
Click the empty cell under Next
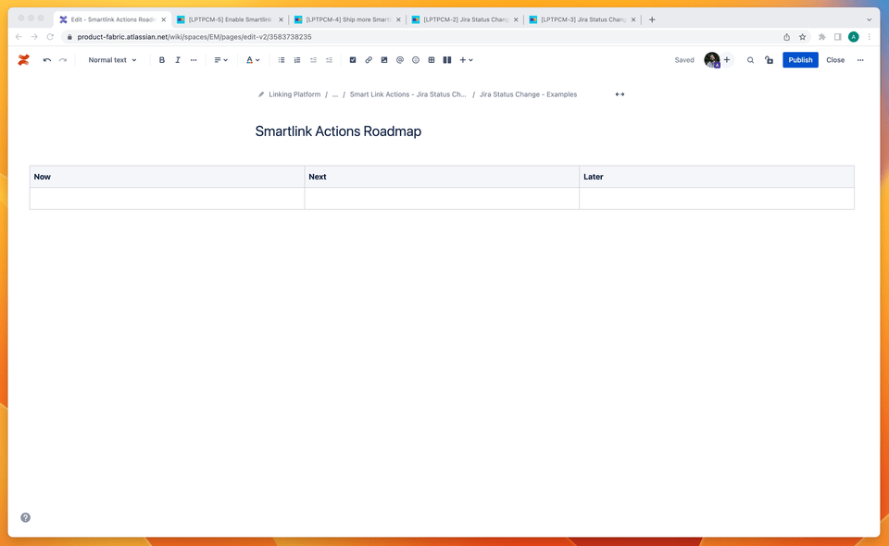(x=442, y=199)
